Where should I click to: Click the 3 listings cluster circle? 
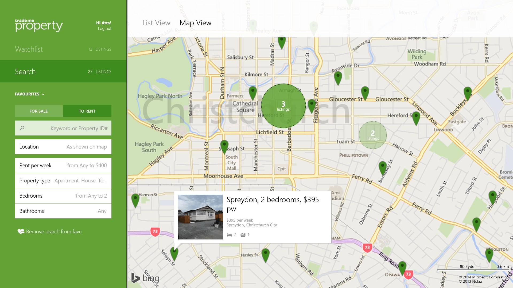283,106
